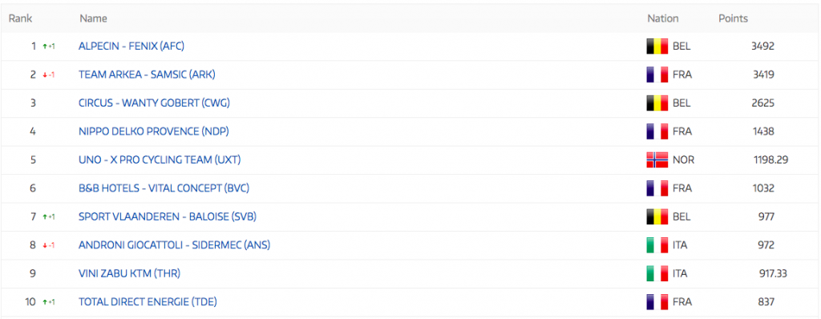Open the B&B HOTELS - VITAL CONCEPT link

point(164,188)
